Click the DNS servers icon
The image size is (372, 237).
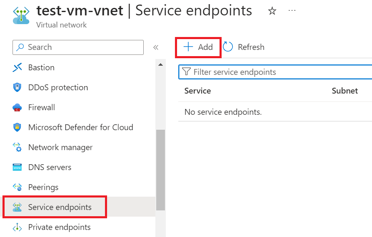(17, 167)
